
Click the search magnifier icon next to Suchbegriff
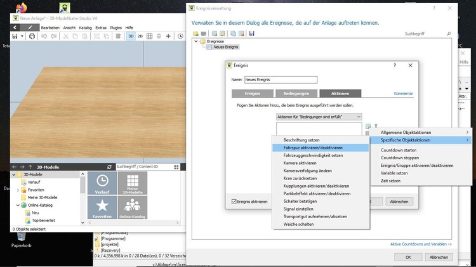pos(449,34)
